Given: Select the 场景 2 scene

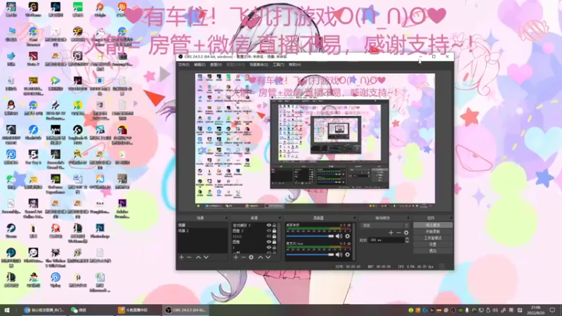Looking at the screenshot, I should [202, 231].
